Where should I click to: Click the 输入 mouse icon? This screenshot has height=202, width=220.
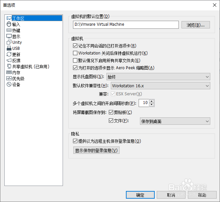(9, 24)
